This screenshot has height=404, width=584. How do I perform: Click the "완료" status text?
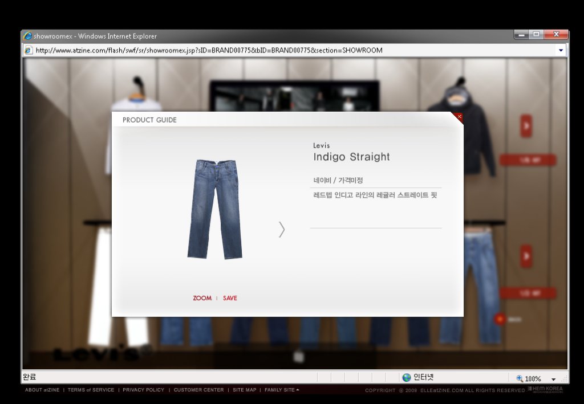point(30,377)
